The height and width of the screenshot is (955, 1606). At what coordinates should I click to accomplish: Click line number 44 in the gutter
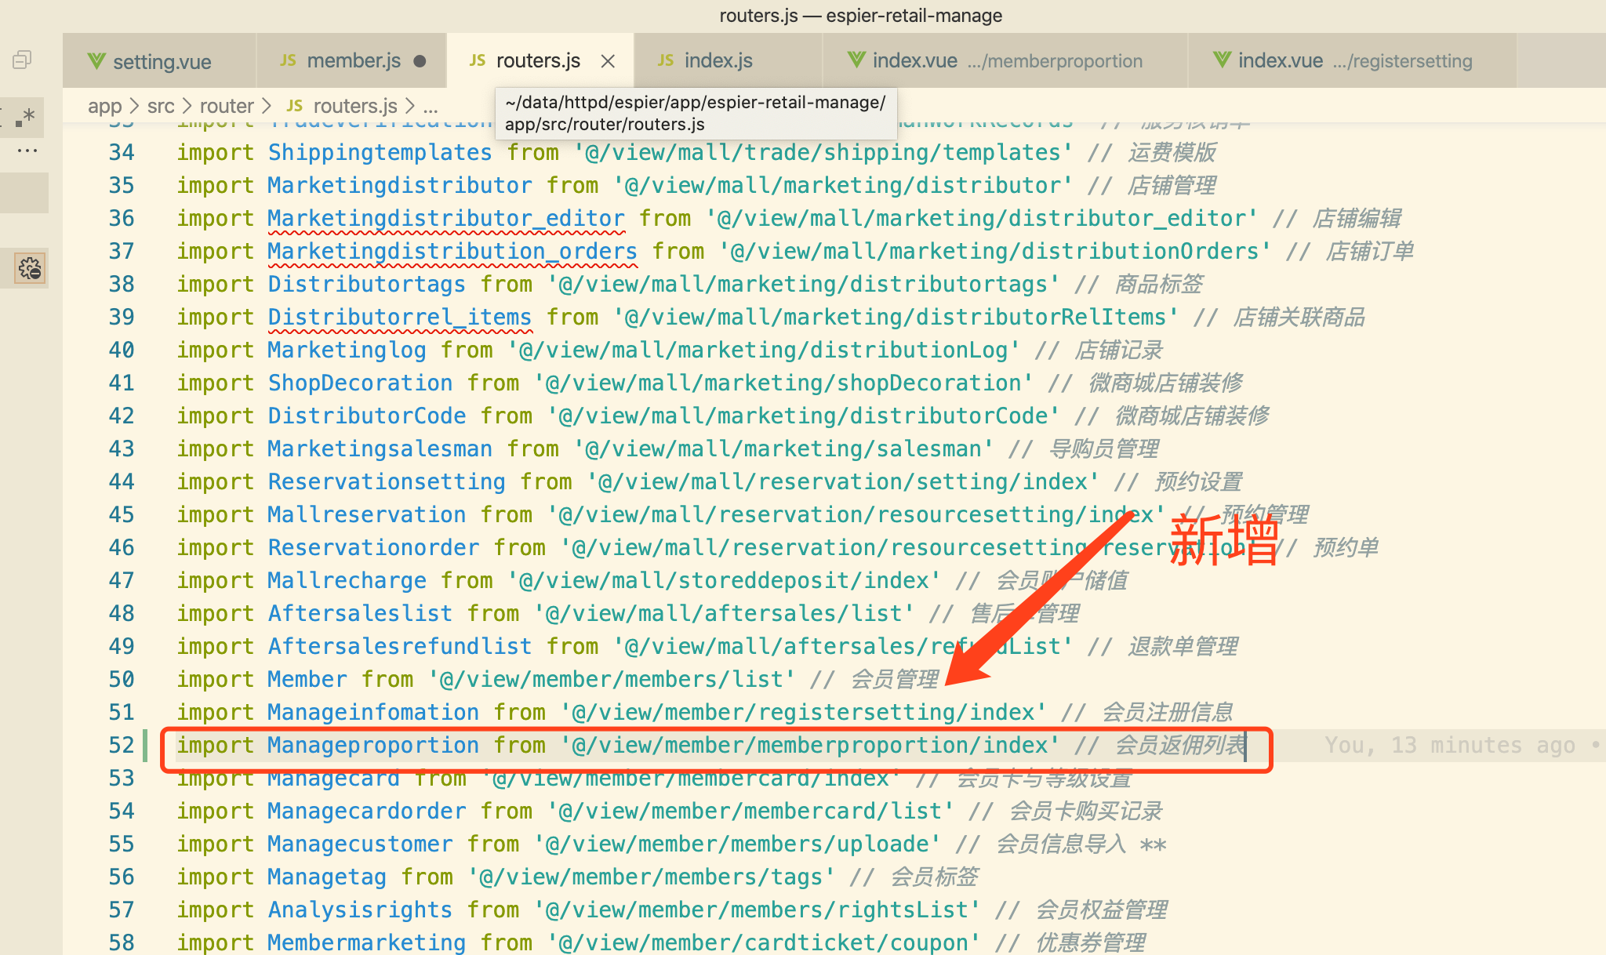pos(122,481)
